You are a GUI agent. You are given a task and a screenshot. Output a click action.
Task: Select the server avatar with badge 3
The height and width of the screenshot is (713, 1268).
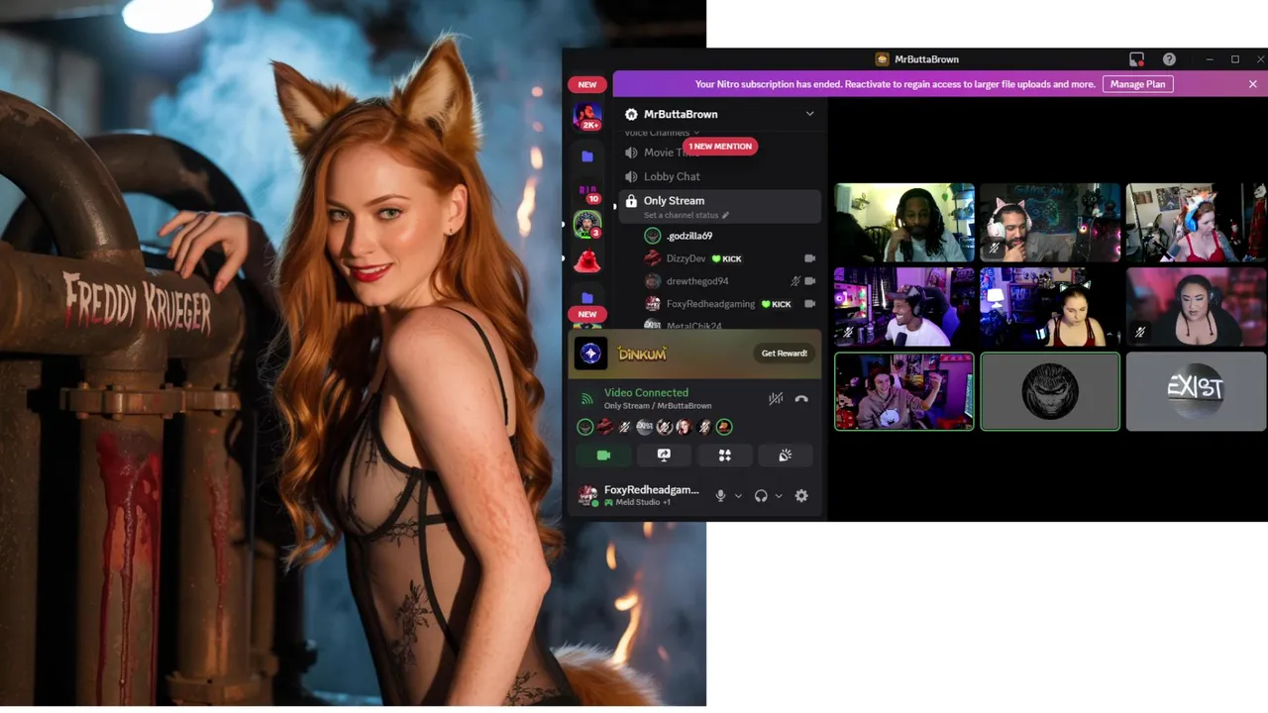587,224
